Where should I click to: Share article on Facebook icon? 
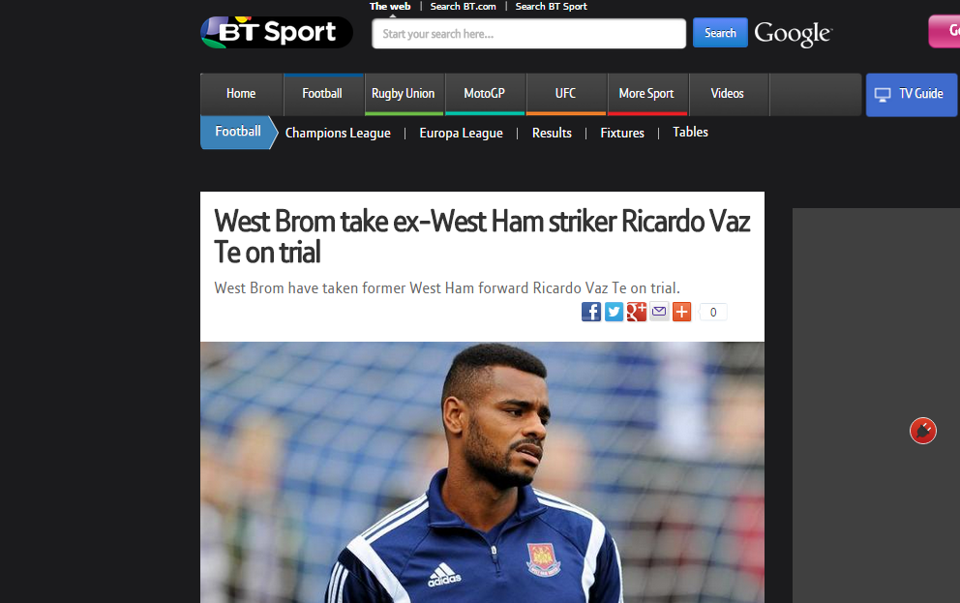pyautogui.click(x=591, y=312)
